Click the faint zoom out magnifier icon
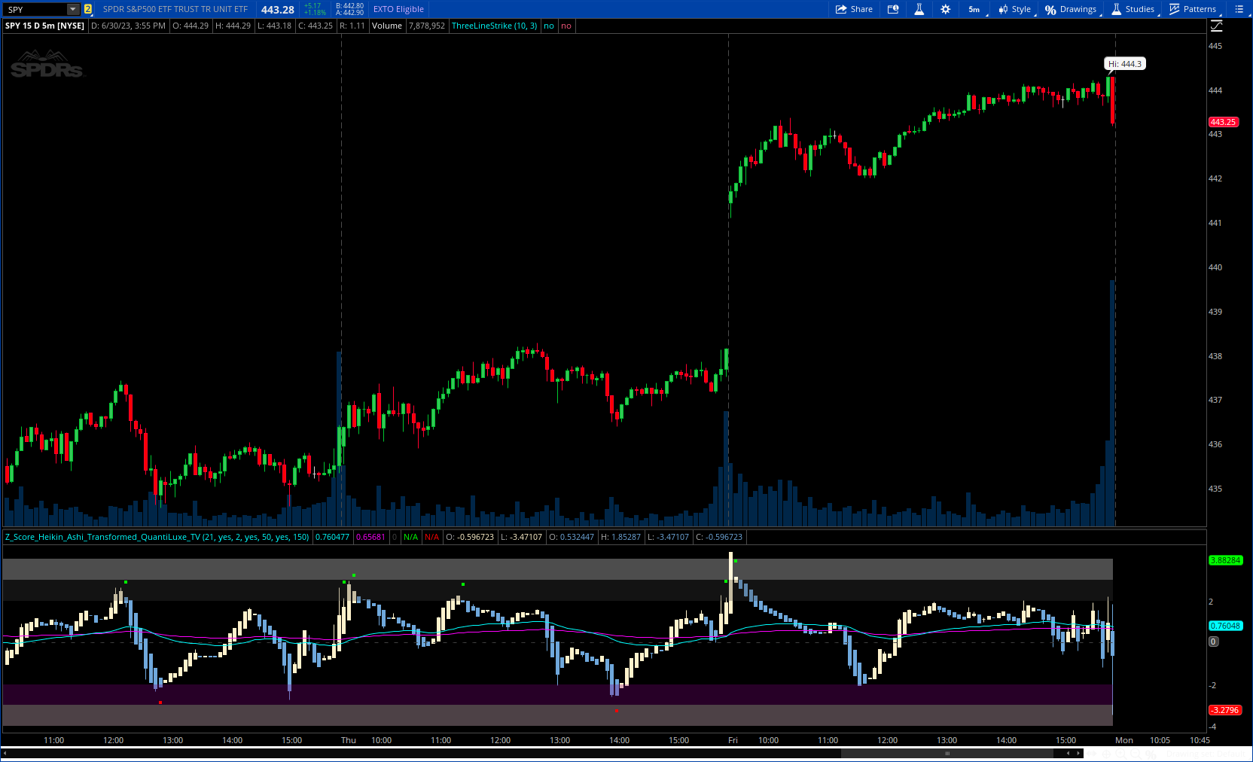The width and height of the screenshot is (1253, 762). point(1136,754)
